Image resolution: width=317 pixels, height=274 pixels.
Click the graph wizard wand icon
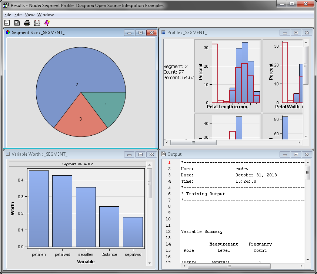point(47,23)
